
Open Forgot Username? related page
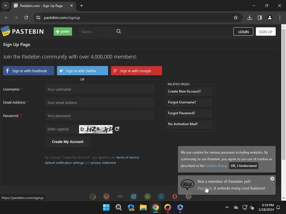tap(189, 102)
